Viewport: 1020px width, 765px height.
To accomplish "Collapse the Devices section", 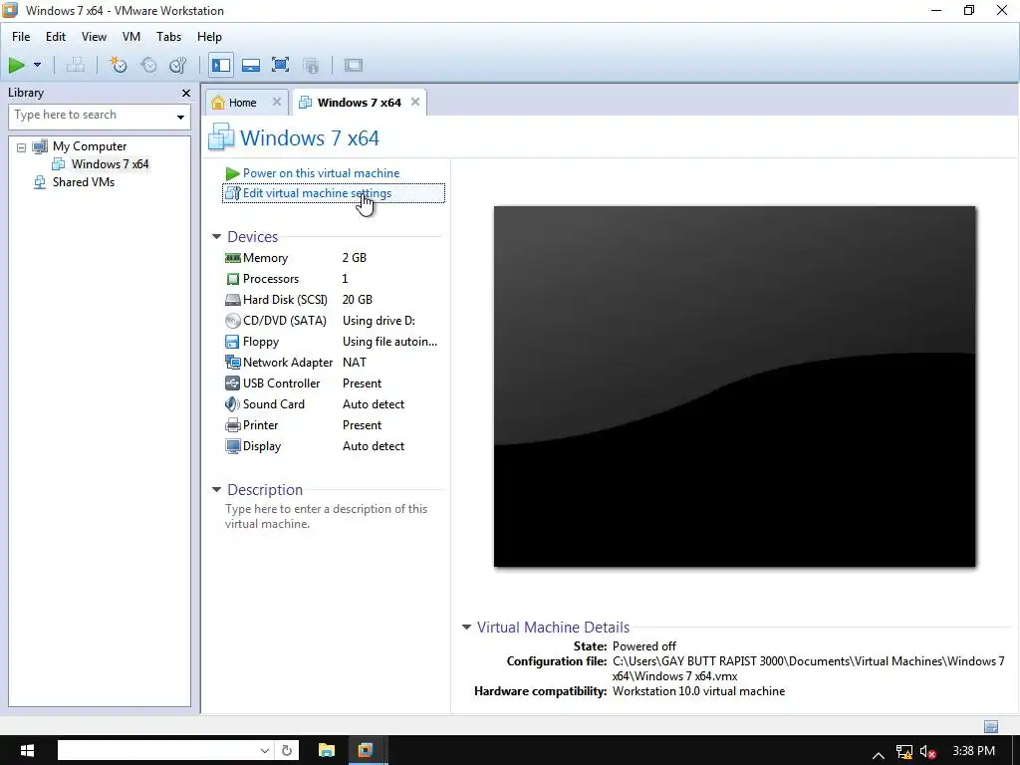I will (x=216, y=237).
